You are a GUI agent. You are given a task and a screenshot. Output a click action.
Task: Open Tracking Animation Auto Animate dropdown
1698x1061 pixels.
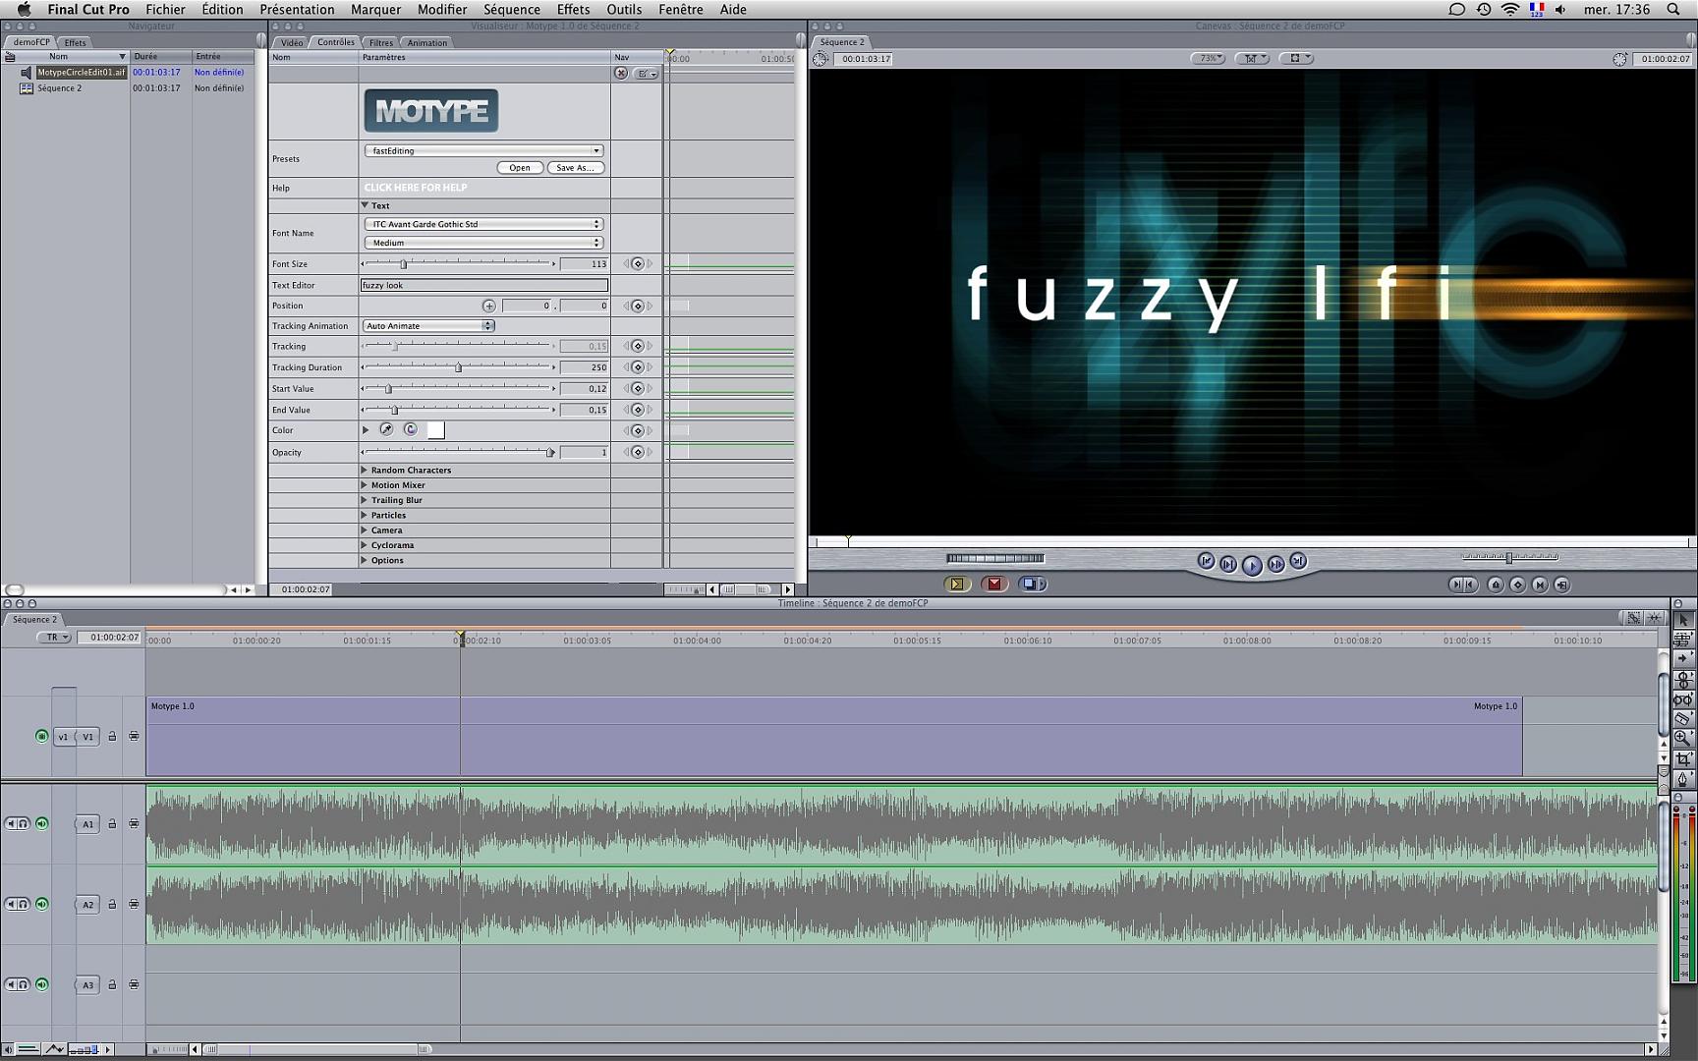click(x=428, y=325)
